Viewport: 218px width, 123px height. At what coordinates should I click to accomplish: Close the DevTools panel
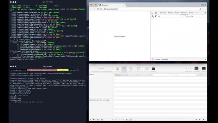205,13
